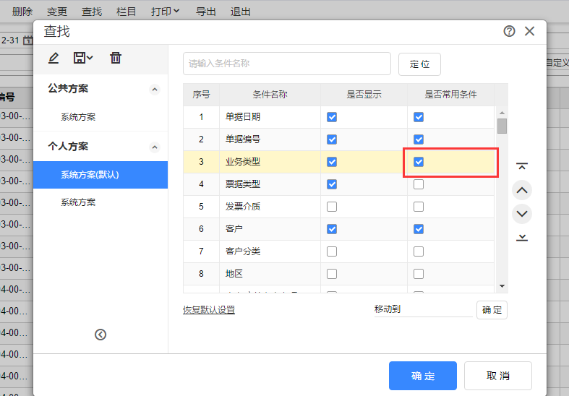Check 是否常用条件 for 票据类型

point(419,184)
